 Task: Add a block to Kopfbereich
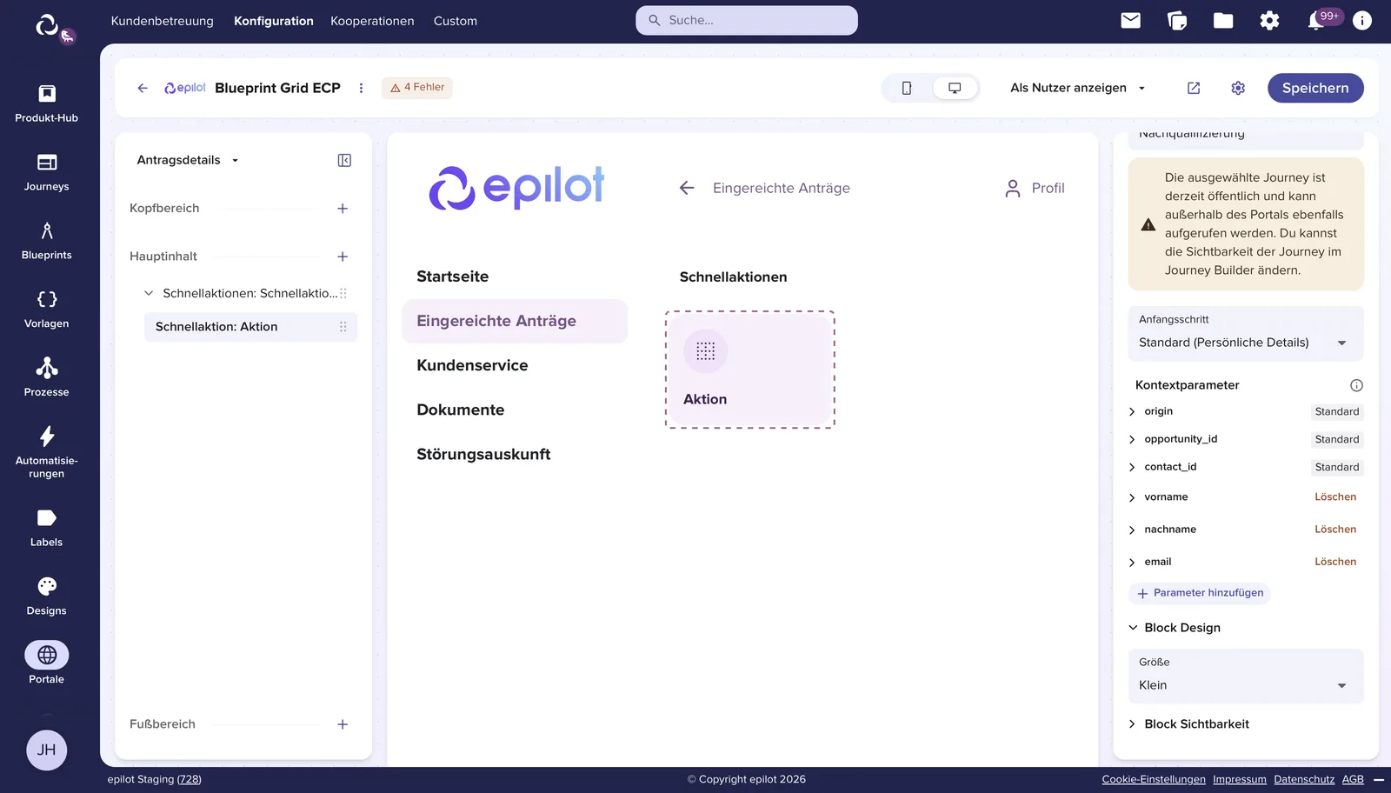click(343, 209)
